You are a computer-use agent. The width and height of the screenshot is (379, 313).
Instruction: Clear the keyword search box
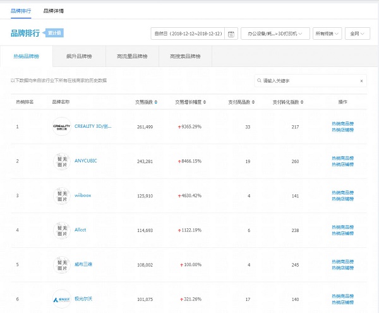[361, 81]
